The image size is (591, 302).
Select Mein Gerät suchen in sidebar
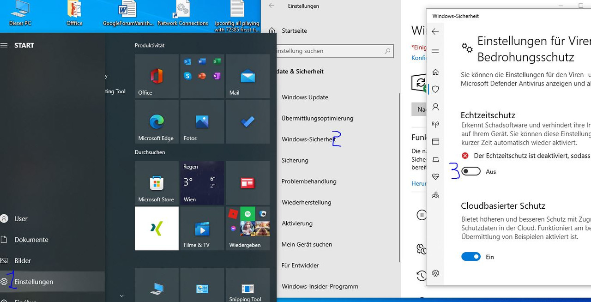coord(307,244)
